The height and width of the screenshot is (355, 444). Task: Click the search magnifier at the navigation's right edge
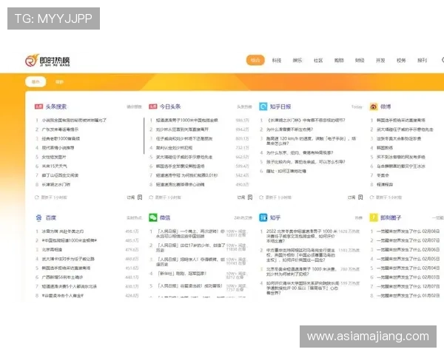pyautogui.click(x=443, y=60)
